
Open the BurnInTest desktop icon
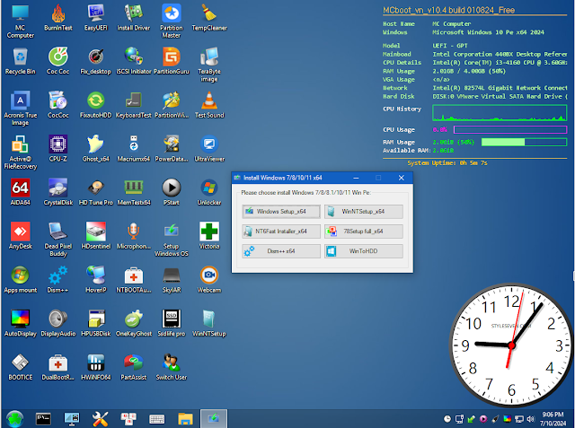(57, 15)
